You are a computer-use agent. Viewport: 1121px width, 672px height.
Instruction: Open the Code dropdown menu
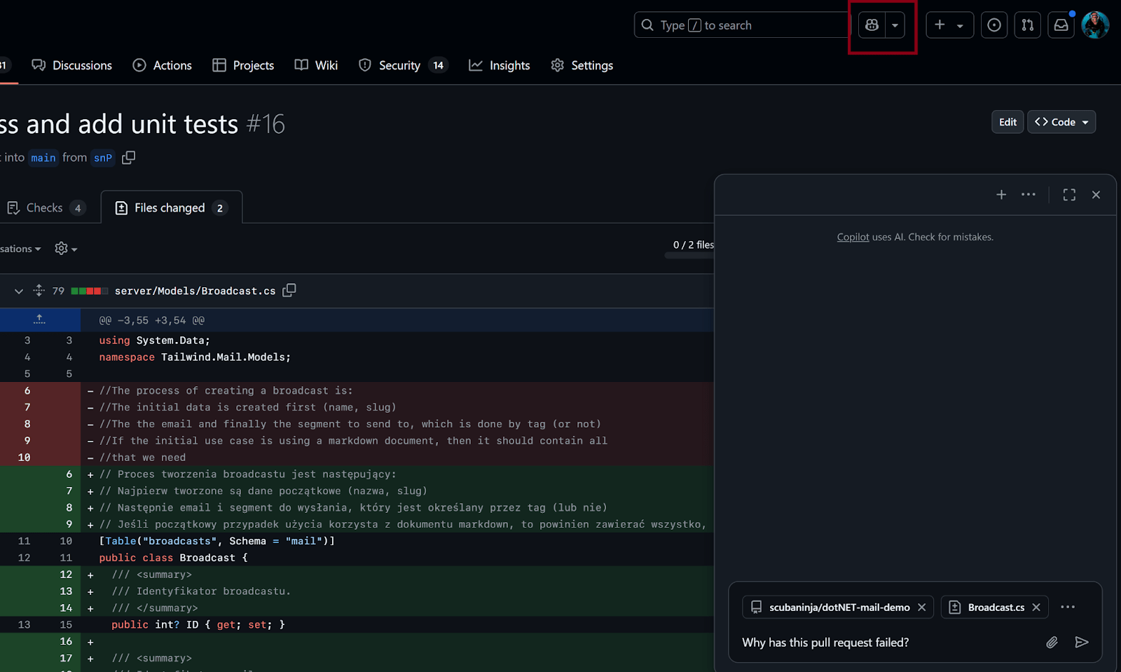click(1061, 121)
